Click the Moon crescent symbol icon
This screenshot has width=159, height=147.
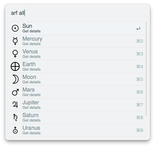[x=16, y=79]
